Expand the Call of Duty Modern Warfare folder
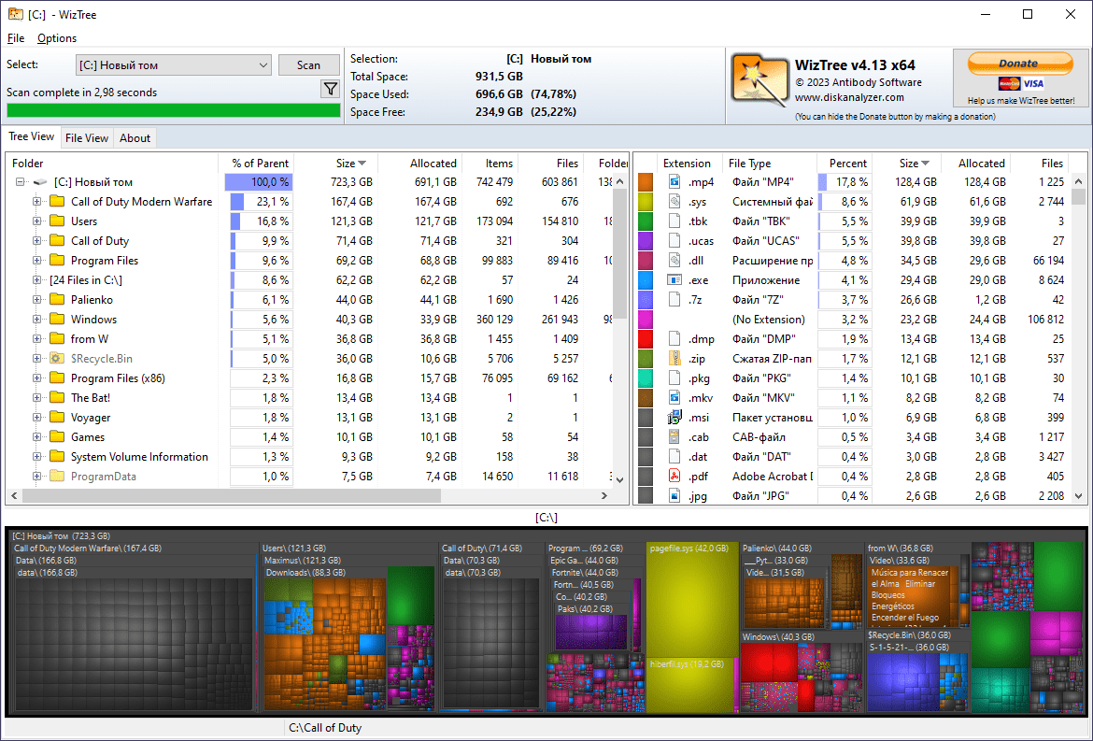The width and height of the screenshot is (1093, 741). (36, 202)
